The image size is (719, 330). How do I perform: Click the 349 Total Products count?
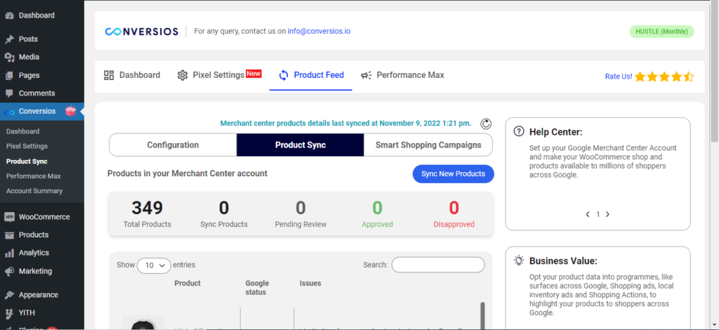[147, 208]
